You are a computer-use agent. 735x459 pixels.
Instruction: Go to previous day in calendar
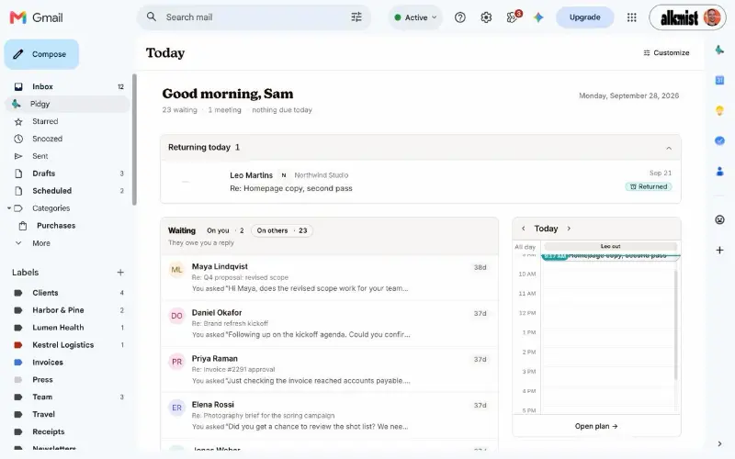pyautogui.click(x=523, y=229)
